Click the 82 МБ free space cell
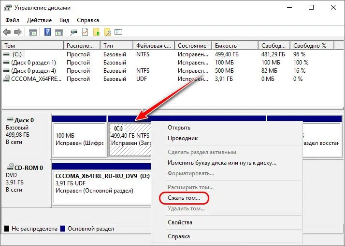345x246 pixels. click(269, 71)
